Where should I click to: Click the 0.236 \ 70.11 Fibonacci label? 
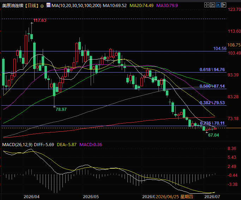pyautogui.click(x=212, y=123)
